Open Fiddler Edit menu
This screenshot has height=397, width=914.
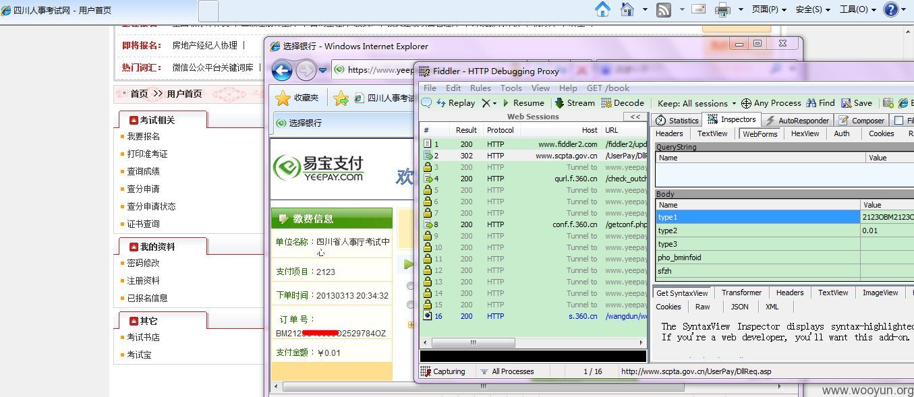click(453, 88)
